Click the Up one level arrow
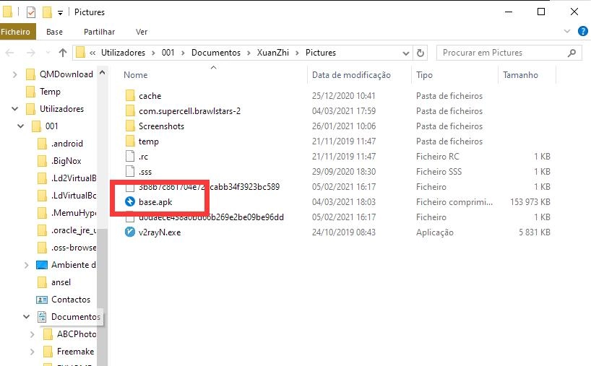The height and width of the screenshot is (366, 591). [63, 53]
